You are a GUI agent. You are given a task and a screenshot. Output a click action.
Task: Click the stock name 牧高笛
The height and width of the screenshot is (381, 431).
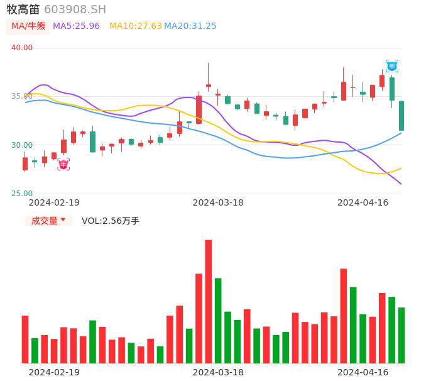click(x=23, y=9)
